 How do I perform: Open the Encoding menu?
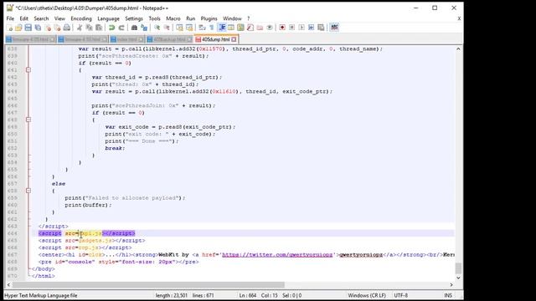tap(81, 18)
